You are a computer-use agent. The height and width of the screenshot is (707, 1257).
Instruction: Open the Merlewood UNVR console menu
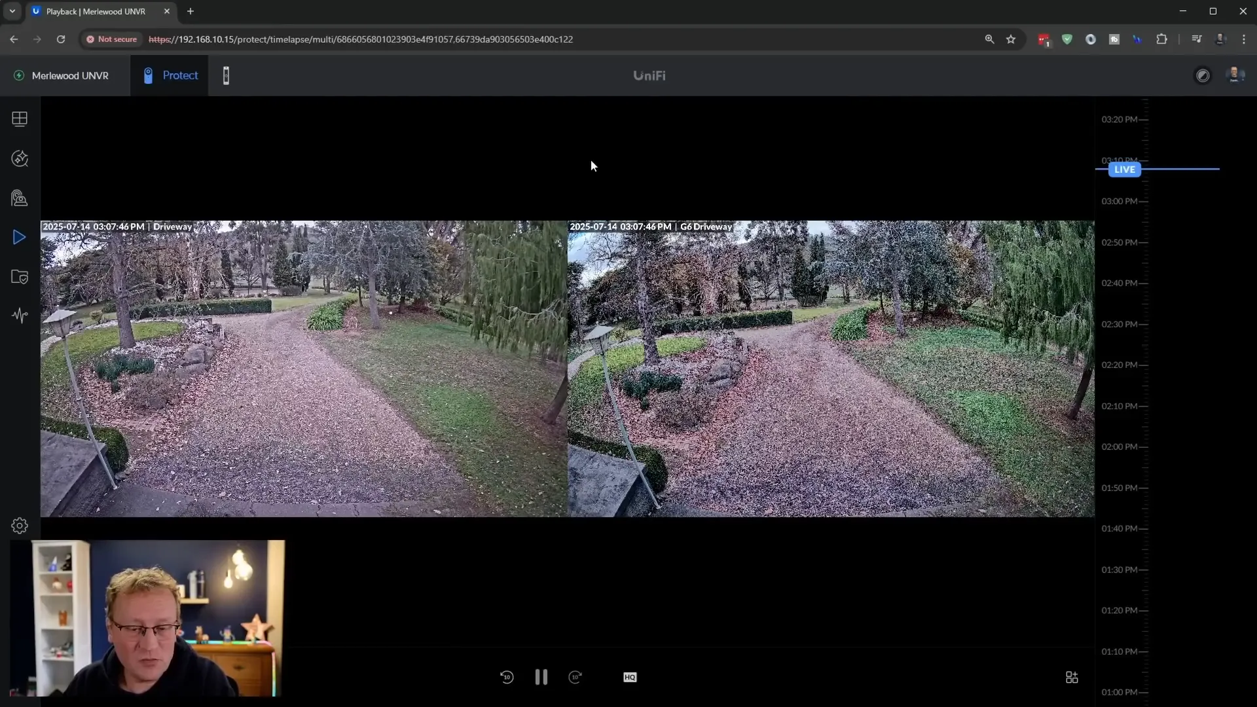point(62,75)
